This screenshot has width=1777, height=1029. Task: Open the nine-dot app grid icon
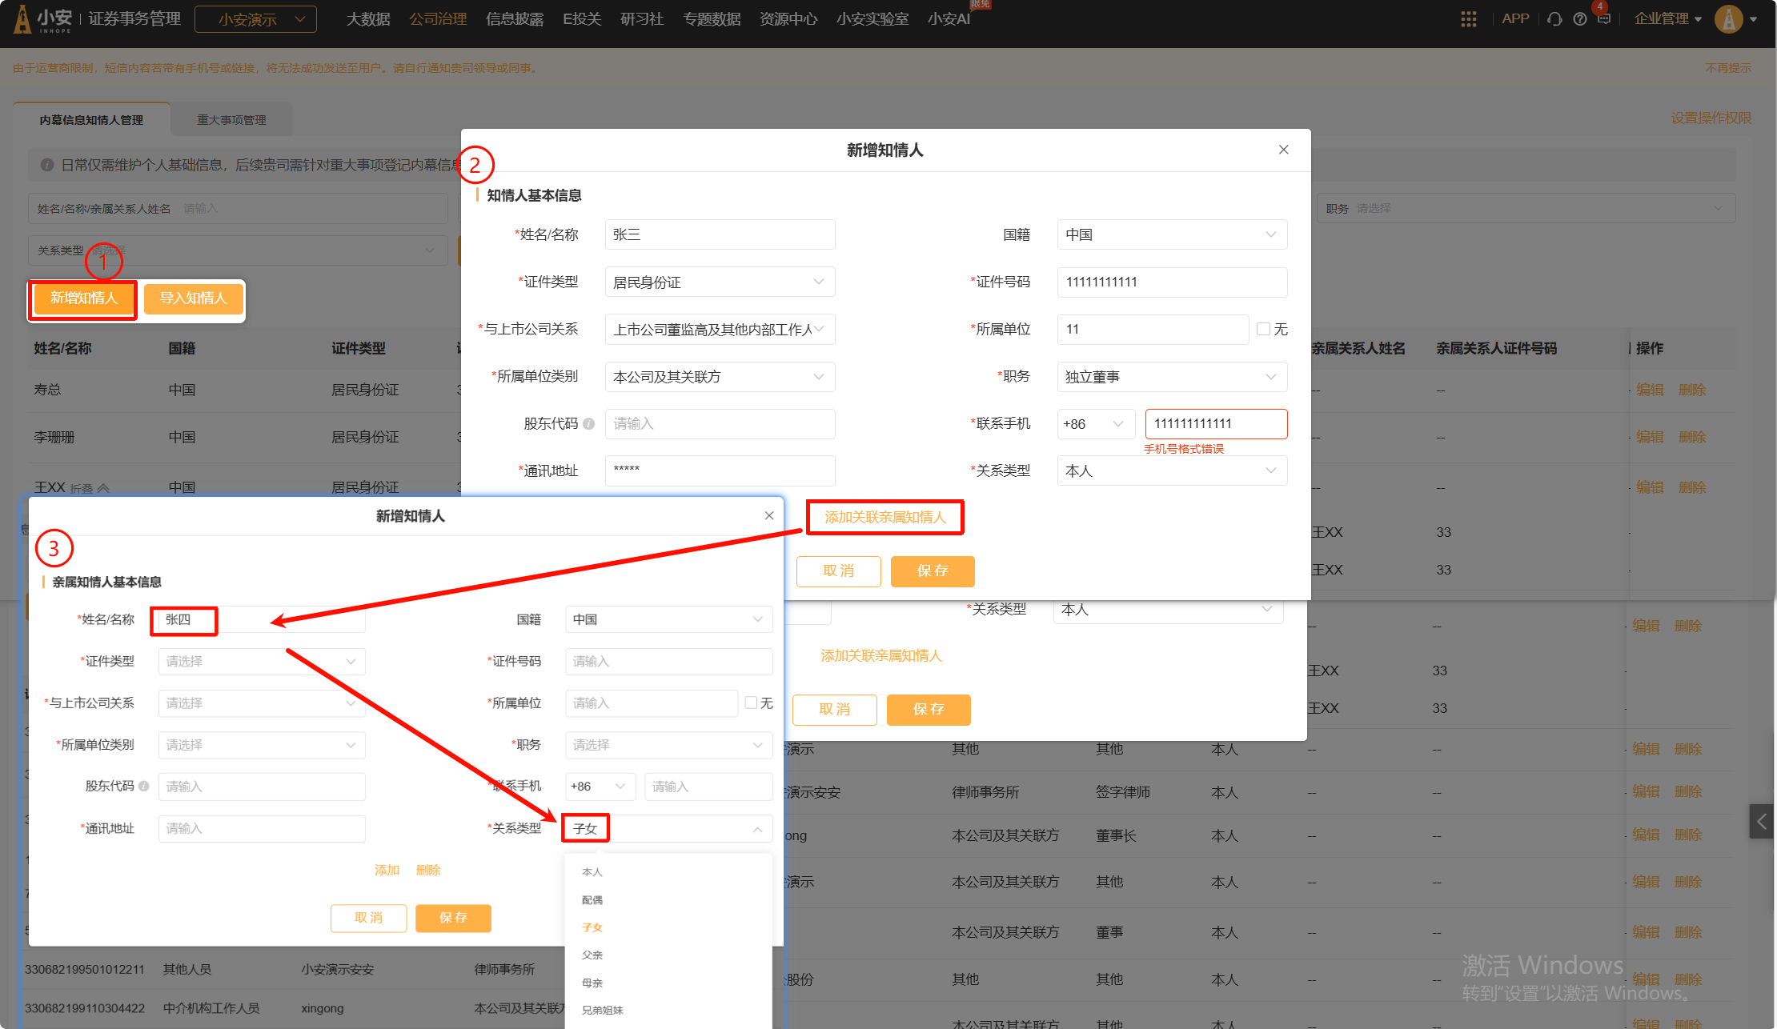click(1468, 19)
